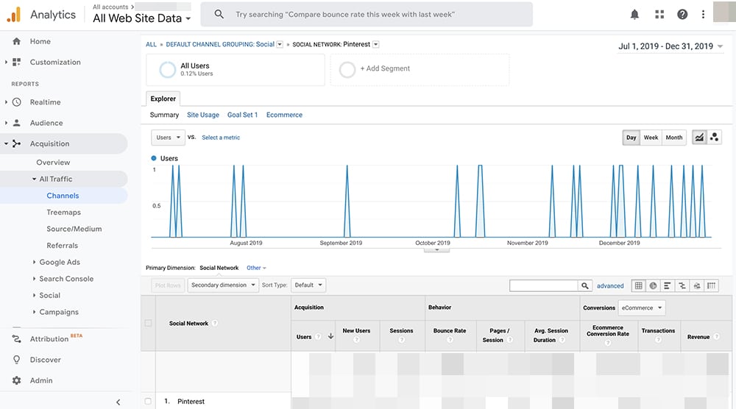Tick the select-all checkbox in table header

tap(149, 323)
